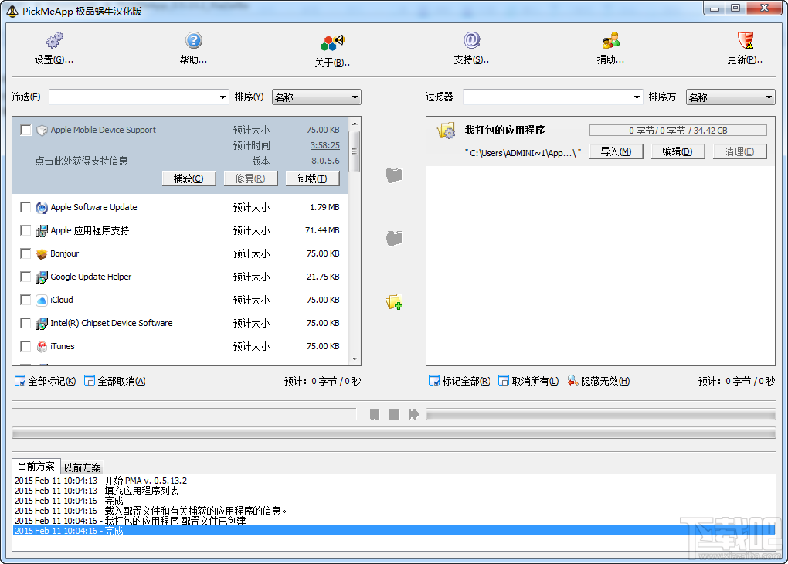This screenshot has width=788, height=564.
Task: Click the 修复(R) repair button
Action: (x=251, y=178)
